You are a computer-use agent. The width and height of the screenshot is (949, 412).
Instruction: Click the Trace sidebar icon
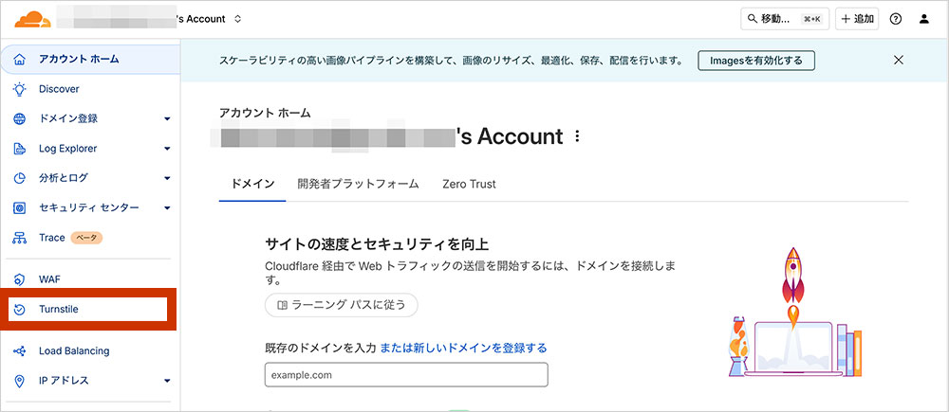pyautogui.click(x=19, y=238)
